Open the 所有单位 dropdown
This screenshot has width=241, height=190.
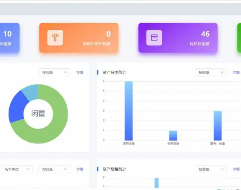pyautogui.click(x=17, y=169)
